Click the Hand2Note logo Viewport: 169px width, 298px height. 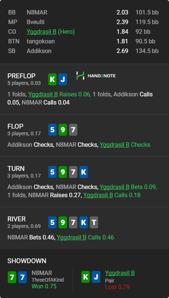(x=96, y=76)
